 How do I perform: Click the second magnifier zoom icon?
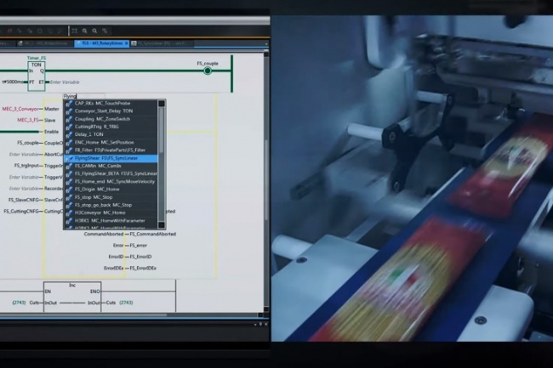94,31
